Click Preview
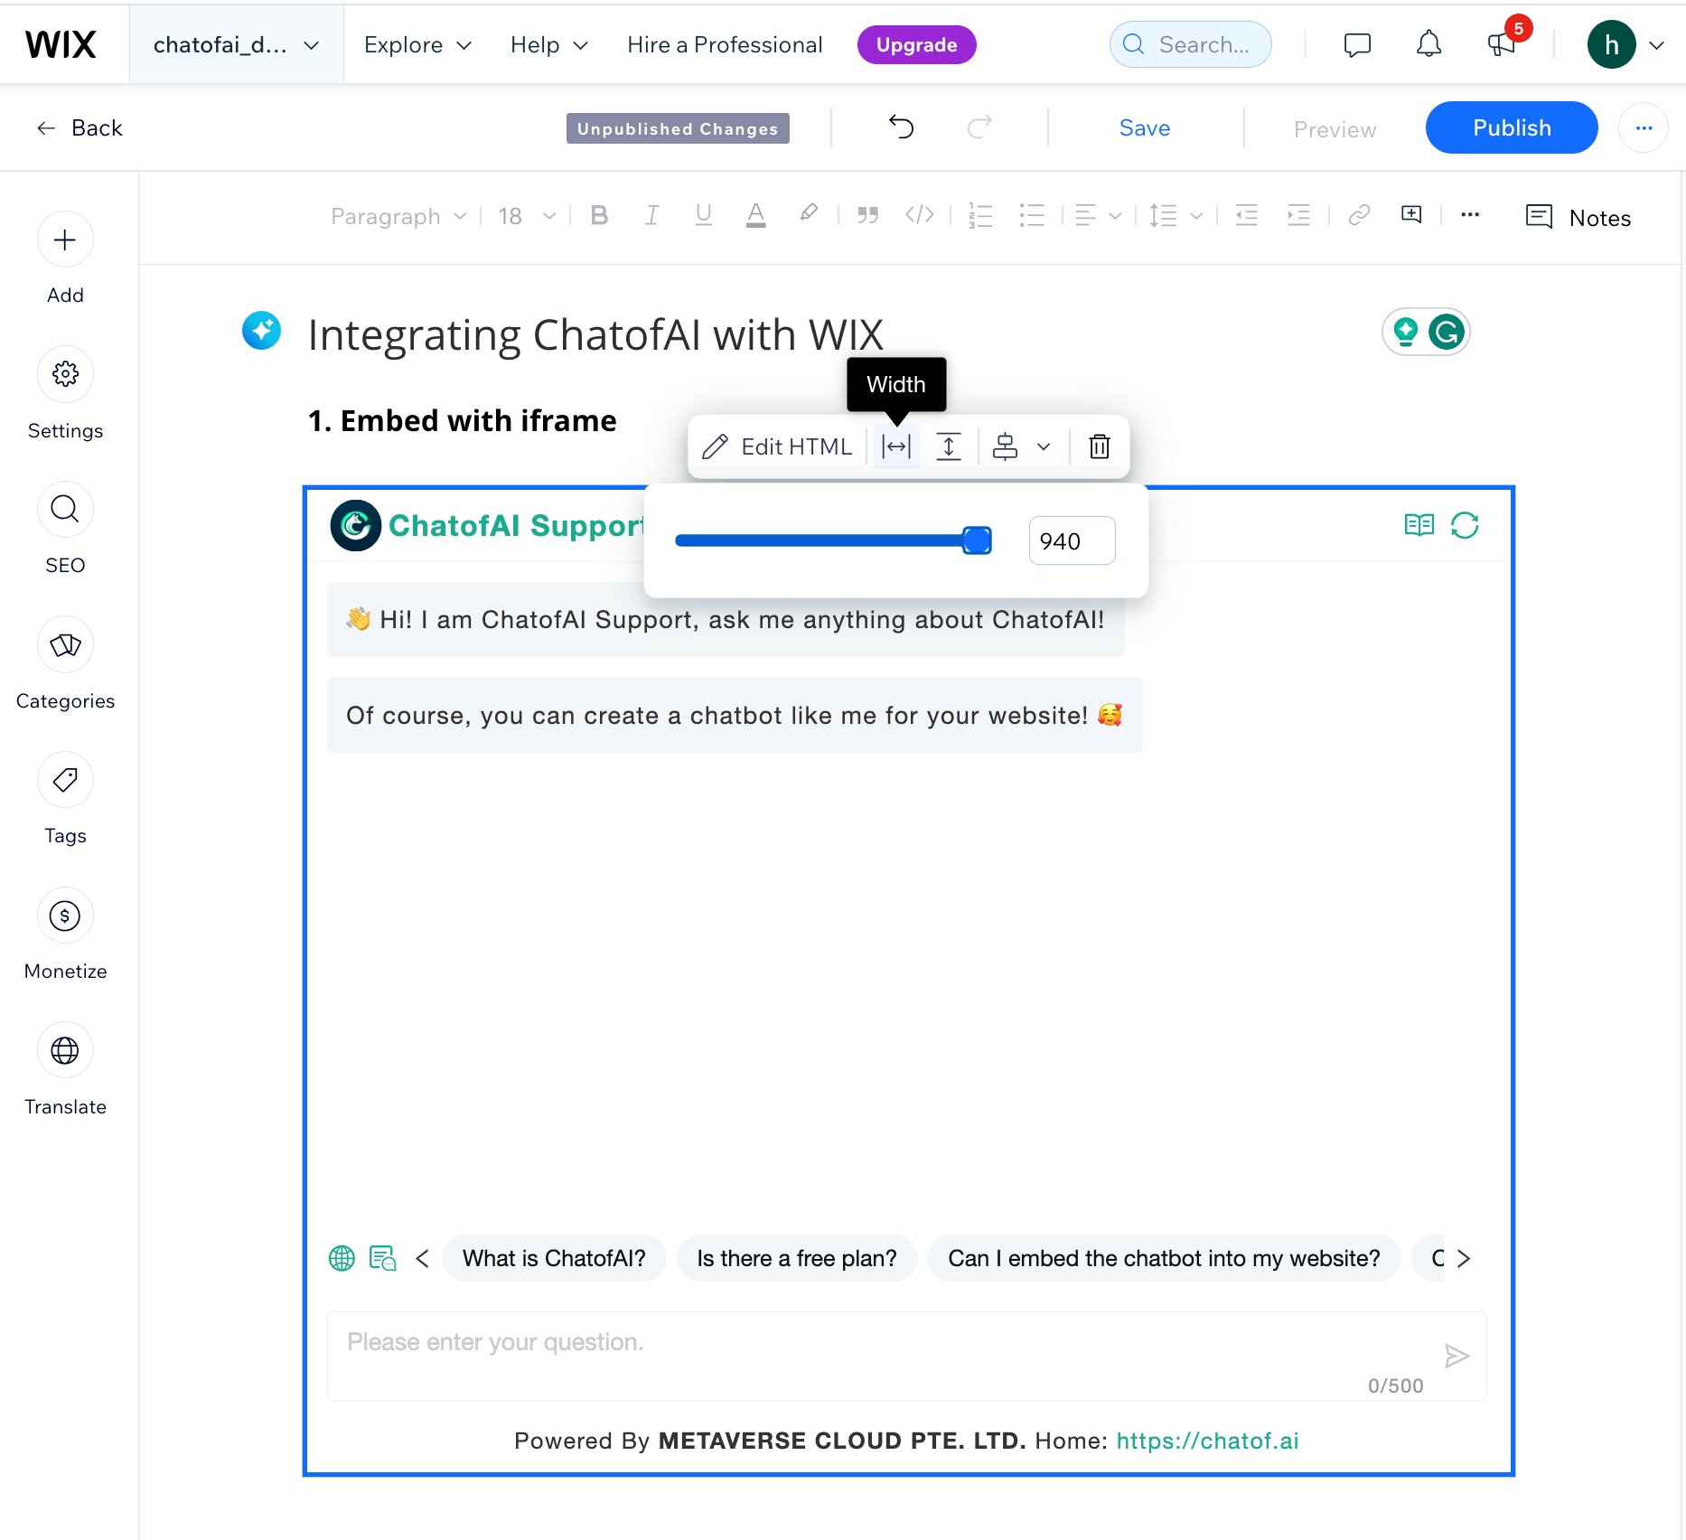The image size is (1686, 1540). tap(1335, 129)
